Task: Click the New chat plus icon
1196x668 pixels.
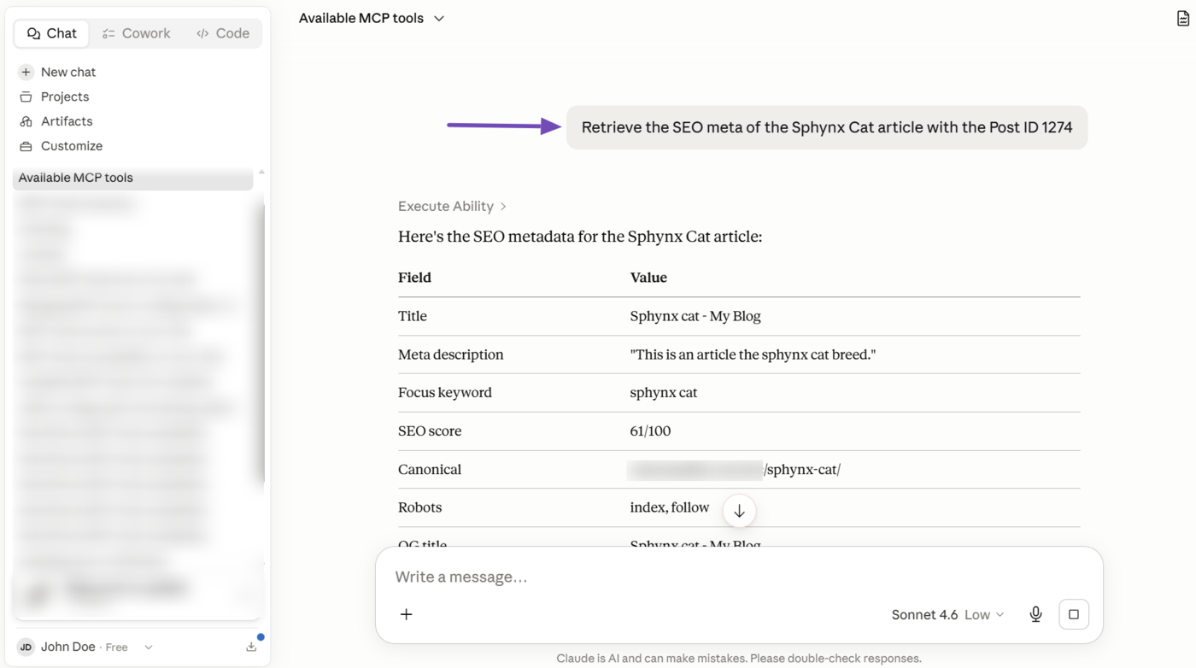Action: pos(26,72)
